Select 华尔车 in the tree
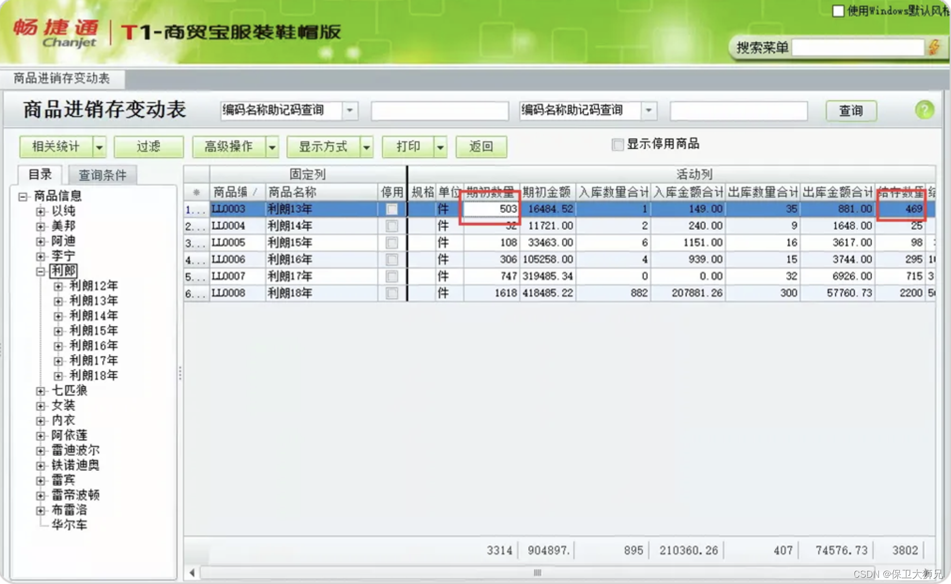951x584 pixels. (x=69, y=525)
